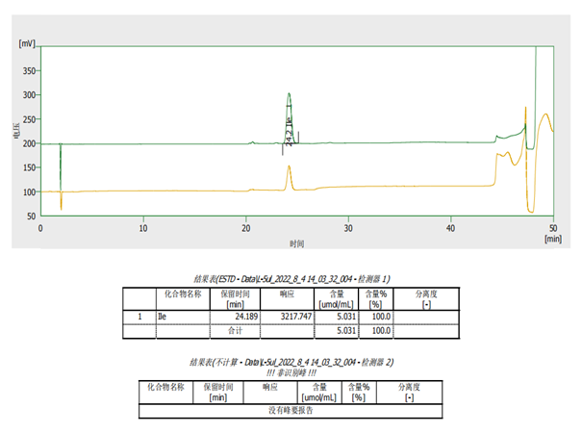Click the 没有峰要报告 message row
This screenshot has height=433, width=582.
(291, 410)
